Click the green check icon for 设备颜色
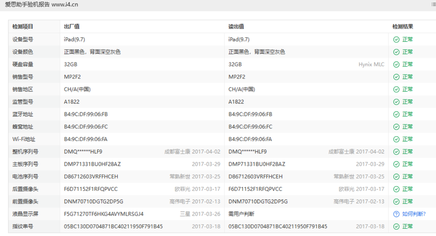 (x=396, y=52)
